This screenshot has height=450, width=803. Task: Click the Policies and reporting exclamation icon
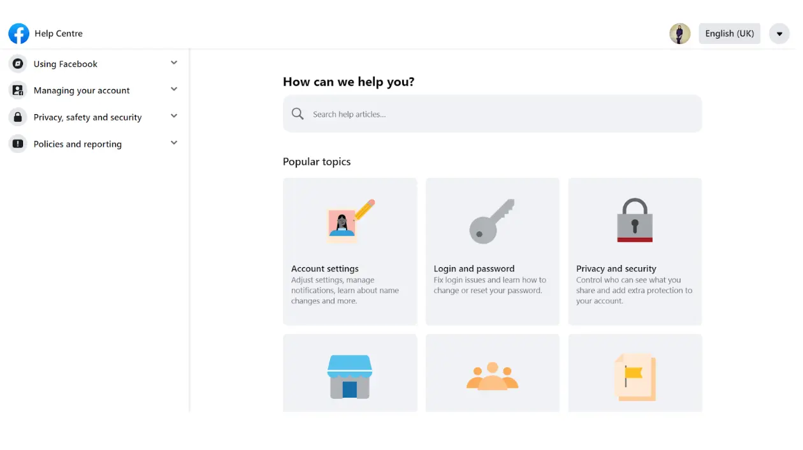pos(17,143)
